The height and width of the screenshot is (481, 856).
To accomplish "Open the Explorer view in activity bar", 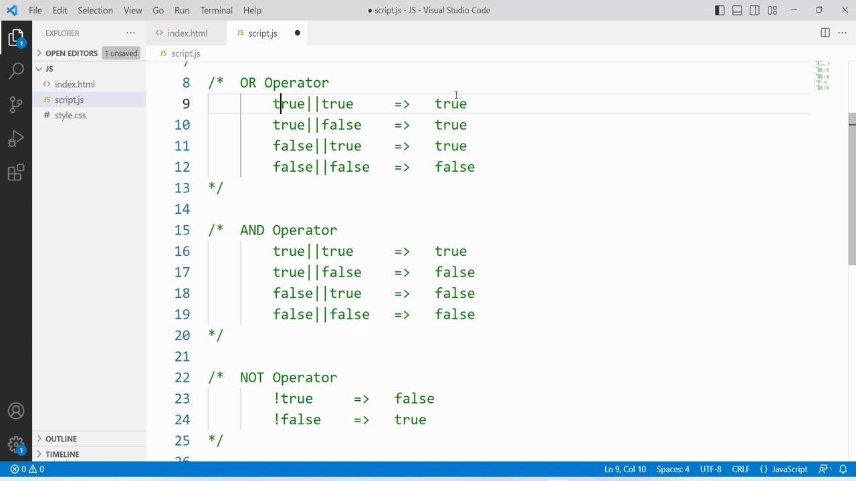I will [16, 38].
